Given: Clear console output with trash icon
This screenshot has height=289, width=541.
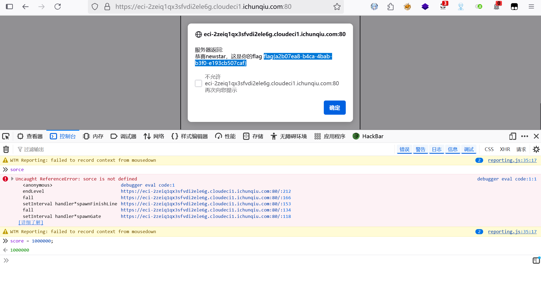Looking at the screenshot, I should pyautogui.click(x=6, y=149).
